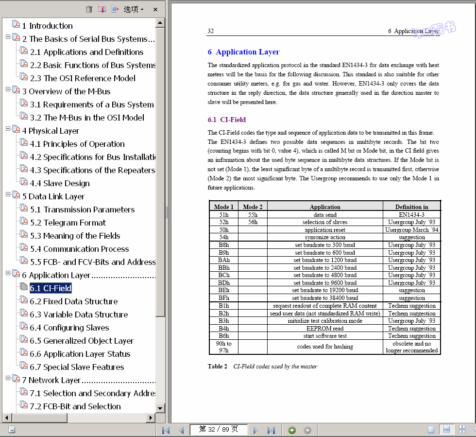Go to the next page
Image resolution: width=476 pixels, height=437 pixels.
click(x=255, y=430)
